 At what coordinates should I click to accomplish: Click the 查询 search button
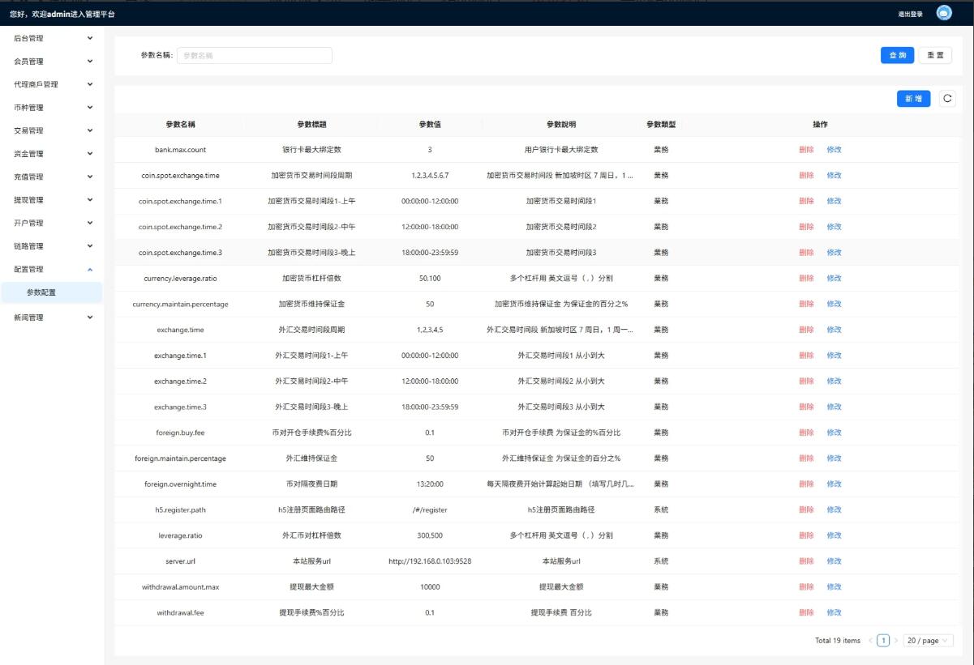click(898, 55)
